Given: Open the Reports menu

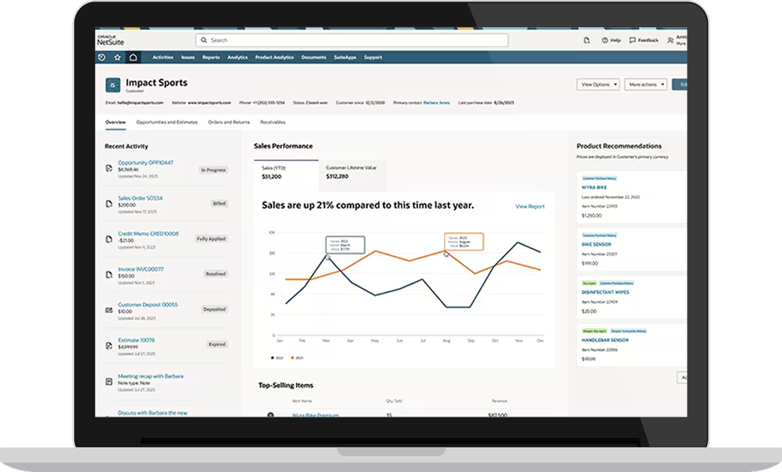Looking at the screenshot, I should click(211, 57).
